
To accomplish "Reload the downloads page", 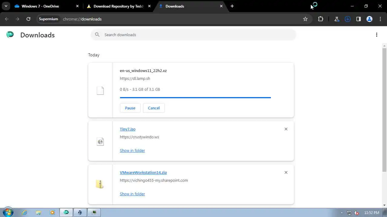I will 28,19.
